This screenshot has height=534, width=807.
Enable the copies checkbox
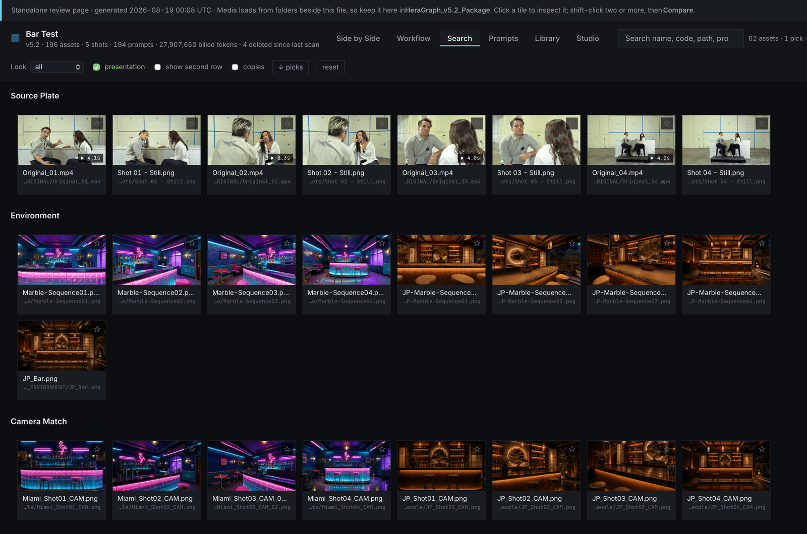point(235,67)
